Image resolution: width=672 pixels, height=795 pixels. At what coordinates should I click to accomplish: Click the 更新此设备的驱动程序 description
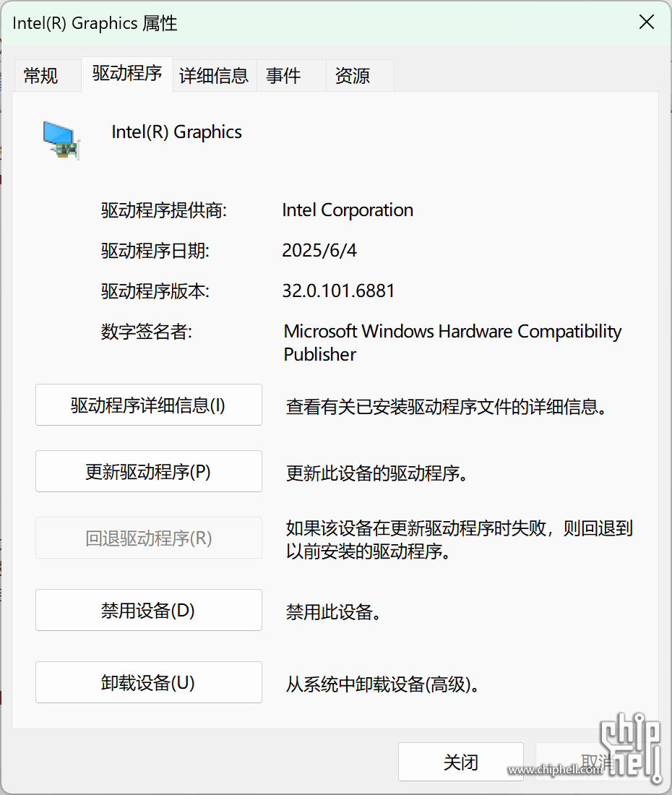point(376,473)
